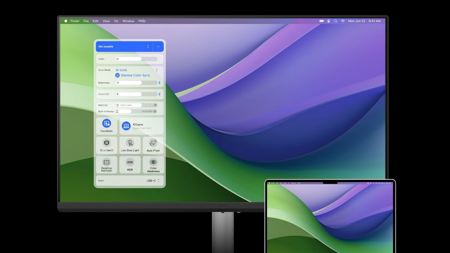This screenshot has height=253, width=450.
Task: Open the Color Mode M-book dropdown
Action: click(x=136, y=70)
